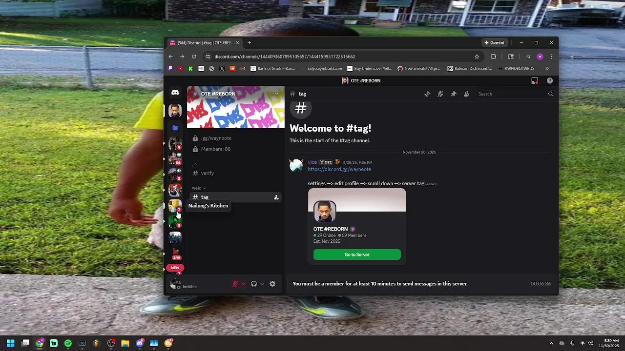625x351 pixels.
Task: Open Gemini button in Chrome
Action: click(494, 43)
